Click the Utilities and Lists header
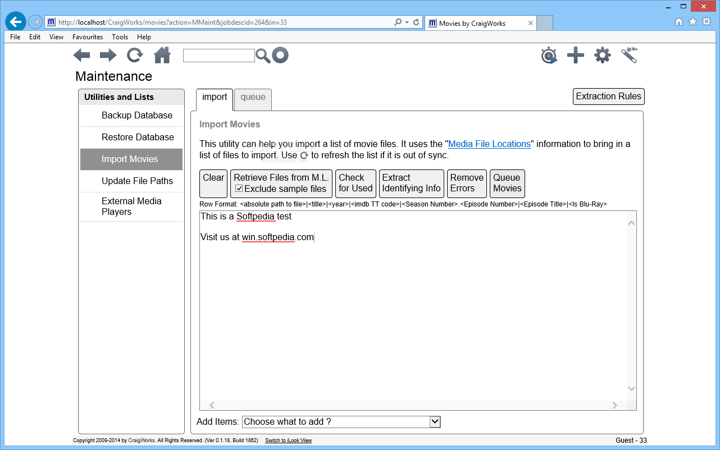This screenshot has height=450, width=720. tap(131, 97)
